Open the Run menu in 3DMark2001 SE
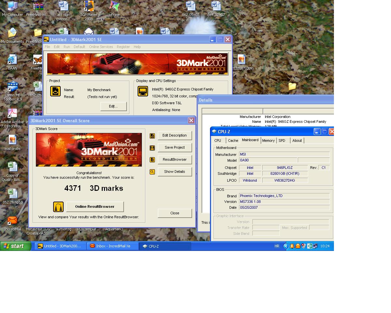Viewport: 391px width, 313px height. click(x=67, y=47)
